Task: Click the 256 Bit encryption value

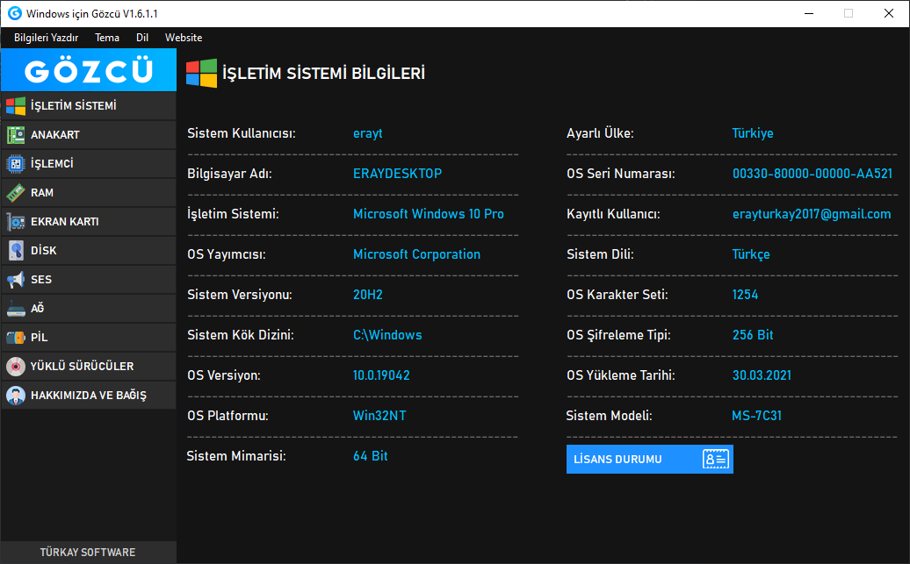Action: pos(753,335)
